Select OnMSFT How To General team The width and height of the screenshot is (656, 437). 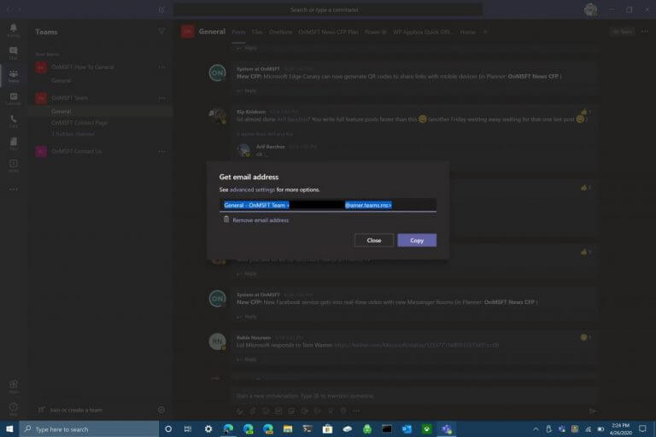click(82, 67)
